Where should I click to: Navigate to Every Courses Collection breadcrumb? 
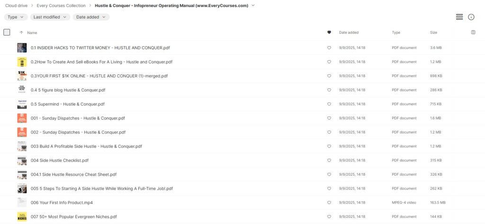pyautogui.click(x=61, y=6)
